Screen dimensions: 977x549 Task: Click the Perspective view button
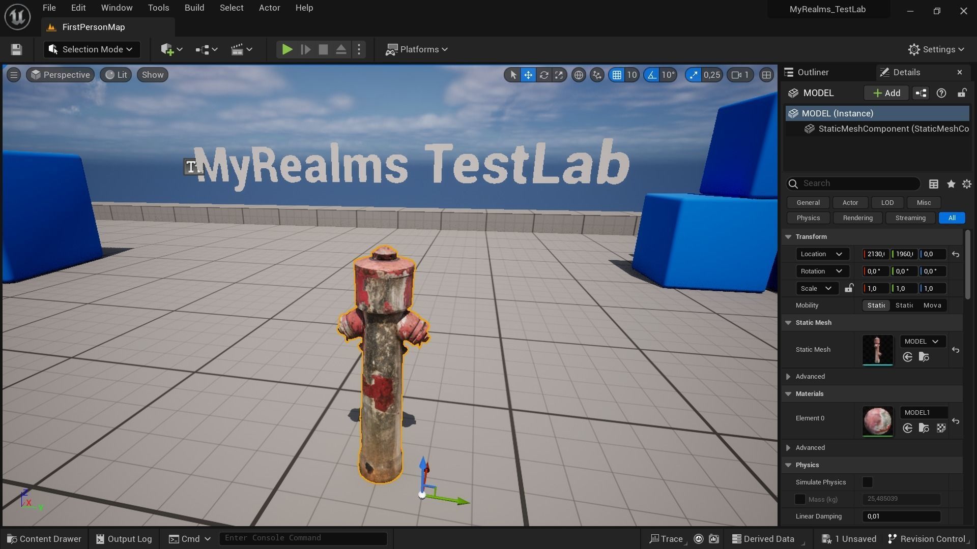click(x=60, y=75)
